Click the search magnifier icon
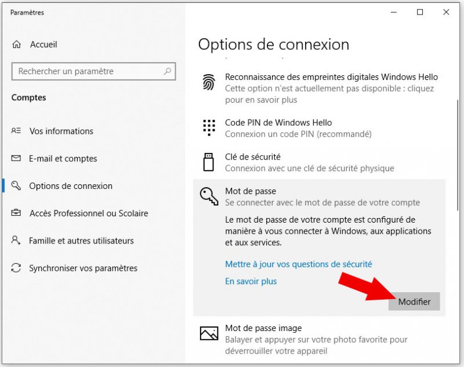464x367 pixels. point(167,71)
